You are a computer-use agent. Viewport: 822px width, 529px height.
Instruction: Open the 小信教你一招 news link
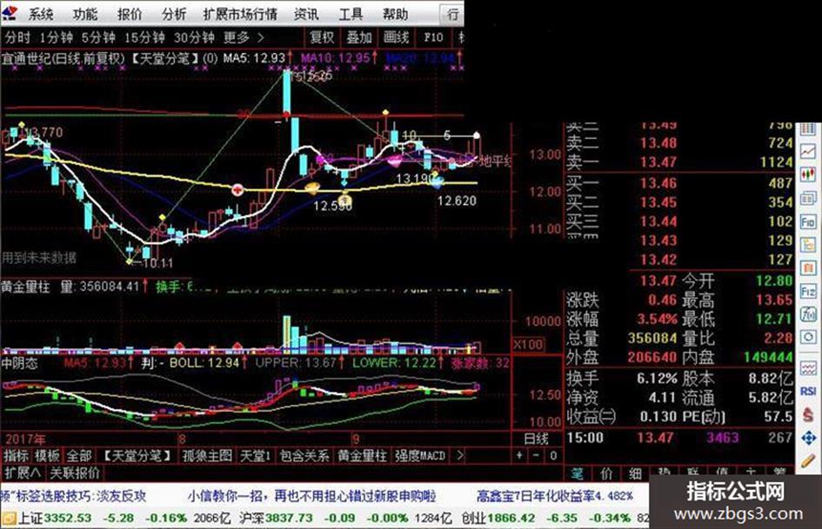click(x=311, y=495)
